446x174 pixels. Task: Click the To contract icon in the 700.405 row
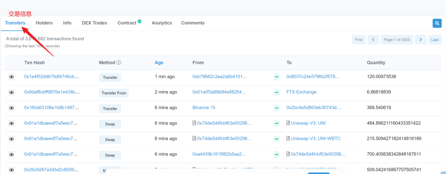tap(288, 154)
